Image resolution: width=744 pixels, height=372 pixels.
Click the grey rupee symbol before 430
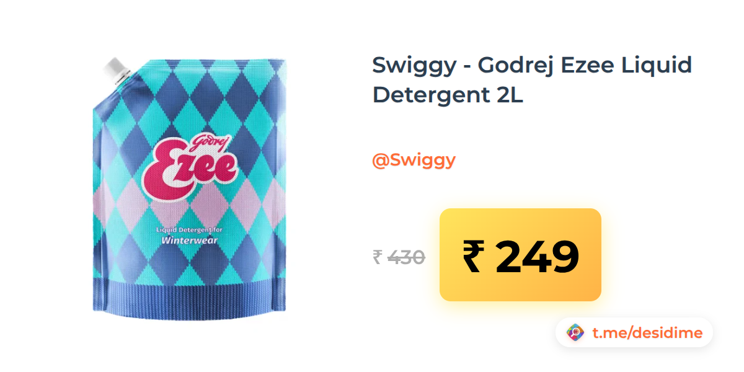[x=377, y=257]
